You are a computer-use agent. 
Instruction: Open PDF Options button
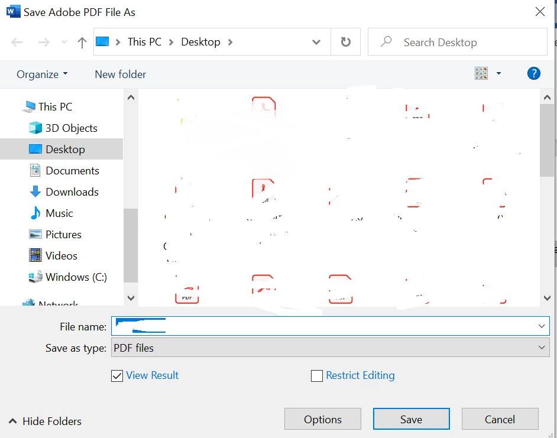(322, 419)
